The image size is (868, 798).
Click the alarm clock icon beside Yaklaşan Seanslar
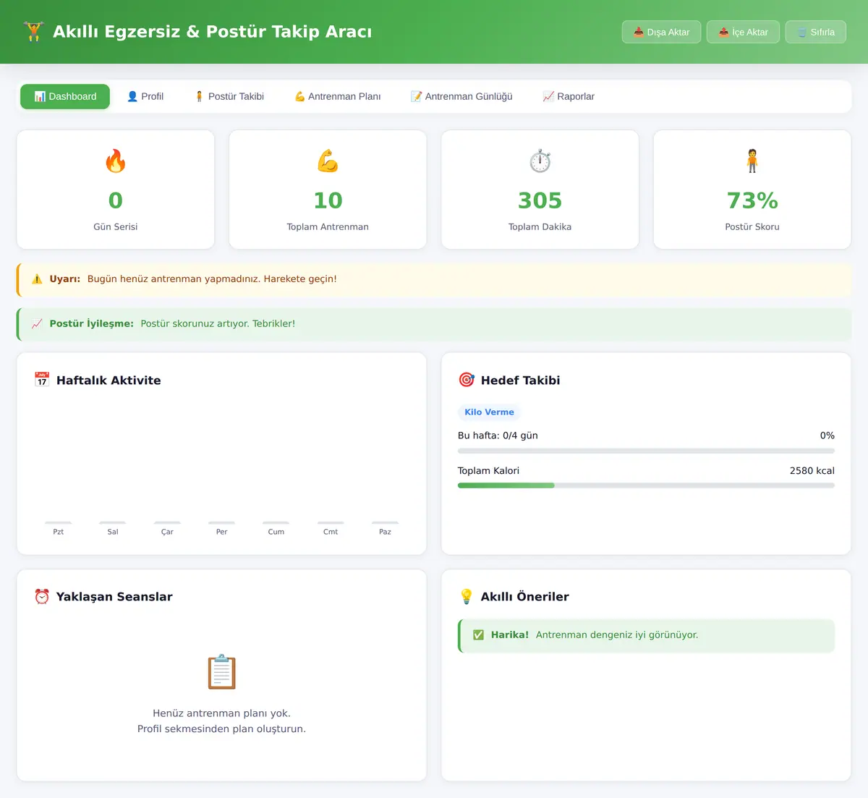point(42,596)
